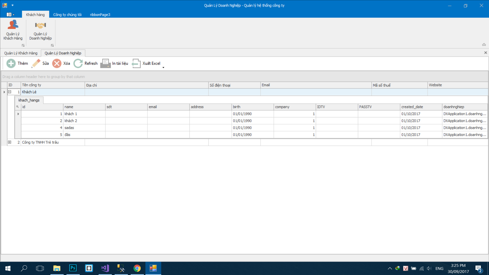The width and height of the screenshot is (489, 275).
Task: Click the birth column header
Action: tap(252, 107)
